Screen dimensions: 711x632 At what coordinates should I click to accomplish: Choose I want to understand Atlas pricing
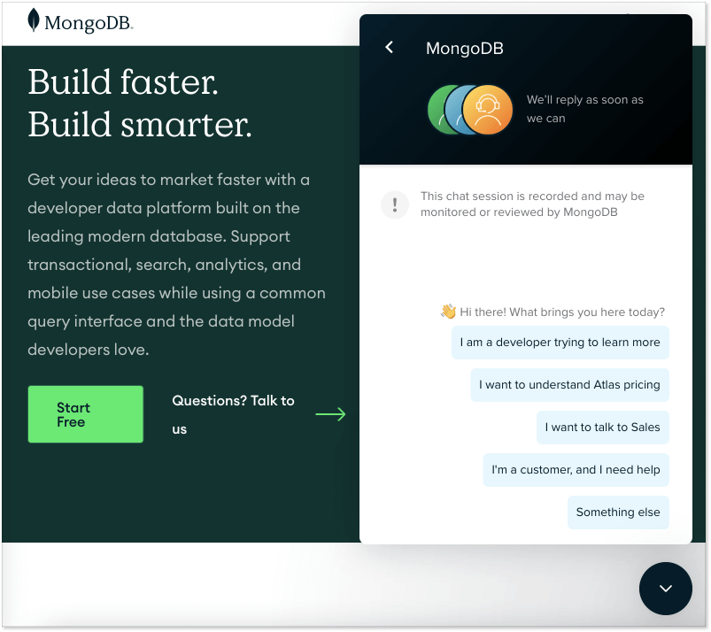tap(569, 385)
